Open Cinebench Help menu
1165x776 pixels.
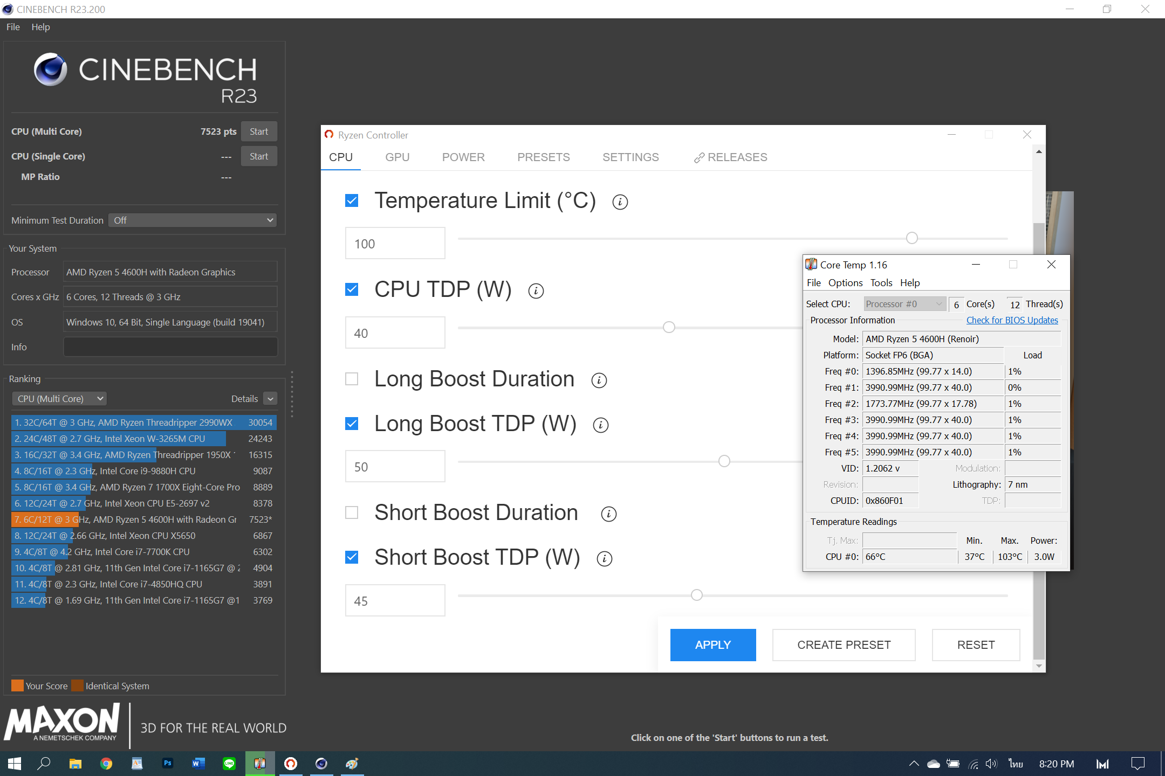40,27
